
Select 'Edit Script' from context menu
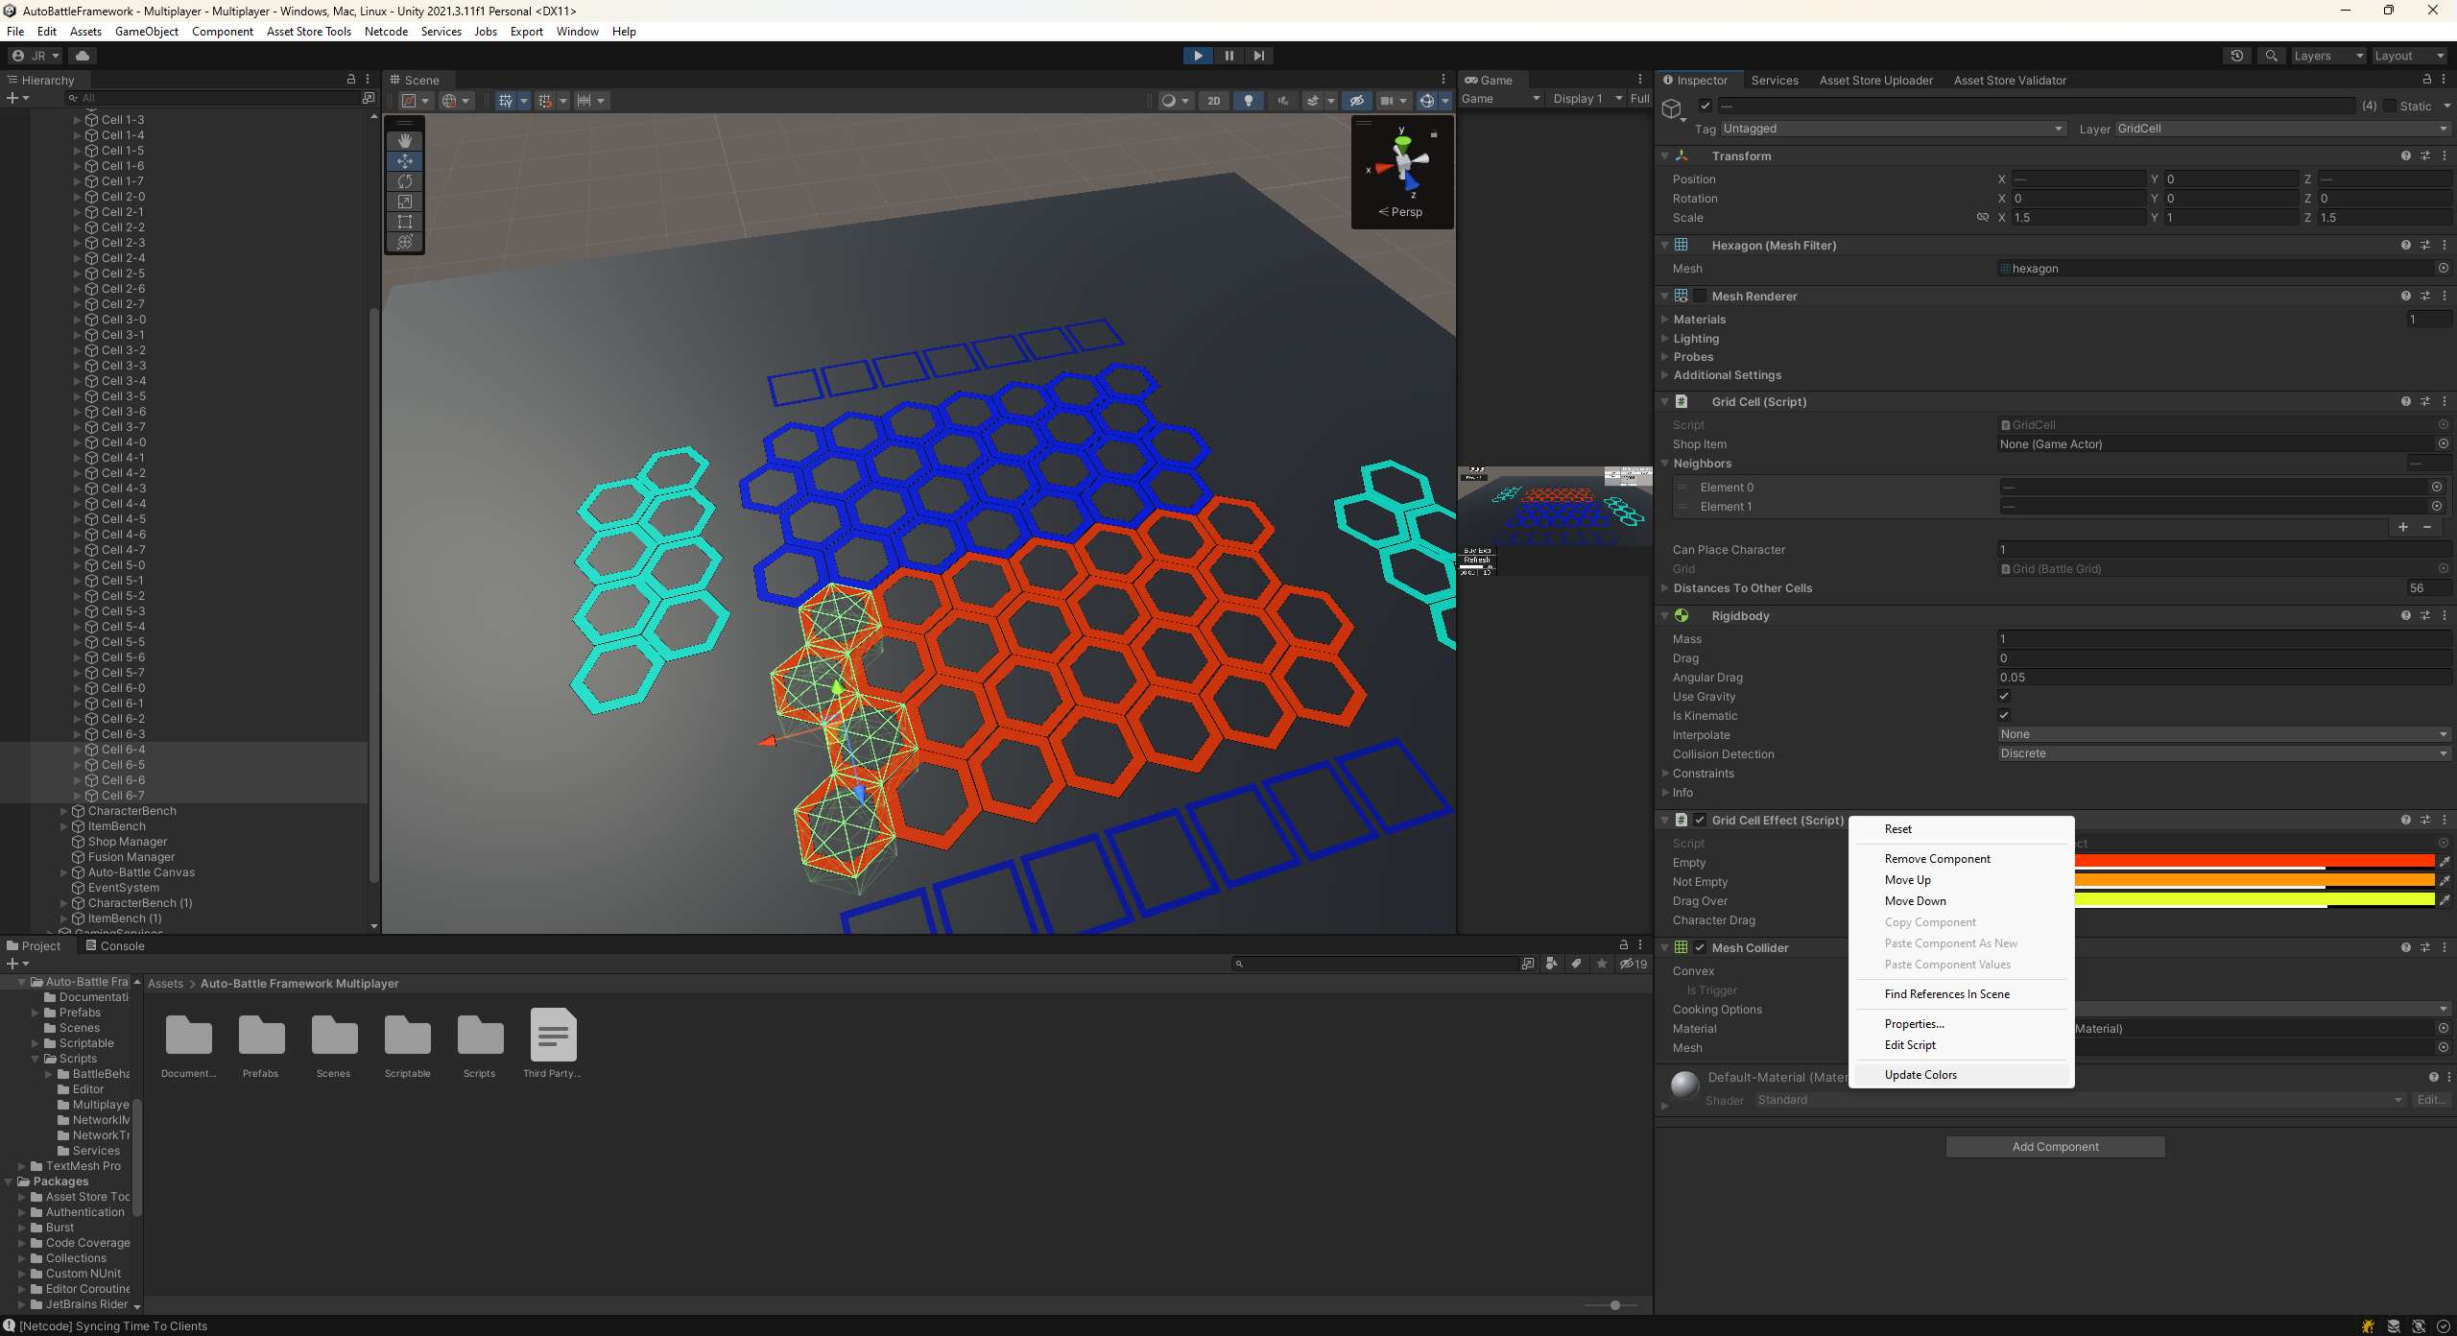pos(1911,1045)
